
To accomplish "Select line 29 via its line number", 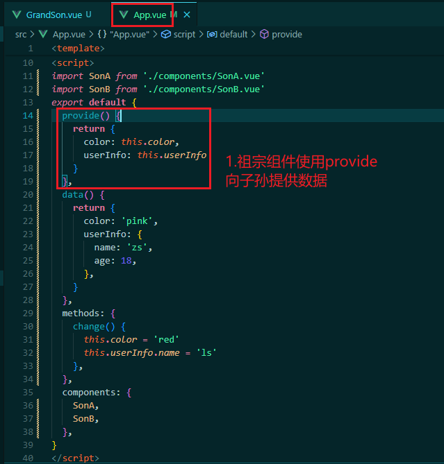I will coord(28,313).
